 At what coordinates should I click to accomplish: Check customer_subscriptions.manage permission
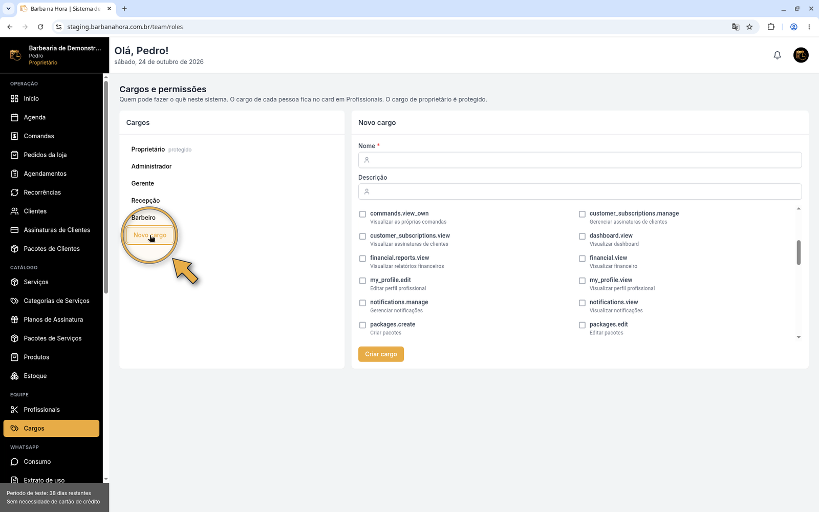582,214
